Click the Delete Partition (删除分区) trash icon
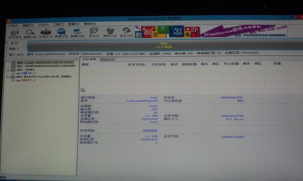 pos(110,31)
